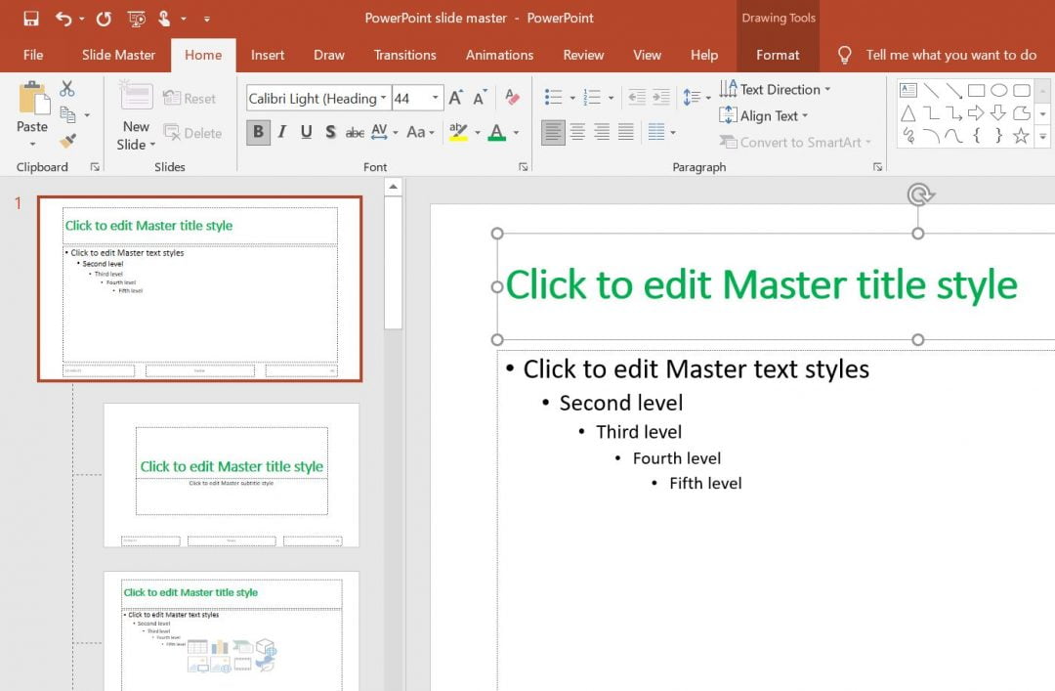Toggle underline formatting

click(305, 131)
